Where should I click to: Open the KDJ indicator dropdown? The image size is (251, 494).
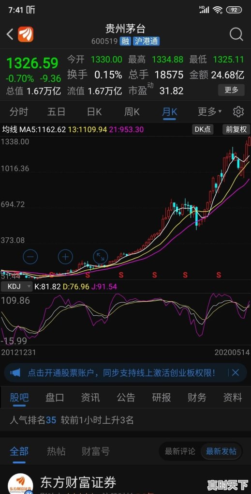(16, 286)
